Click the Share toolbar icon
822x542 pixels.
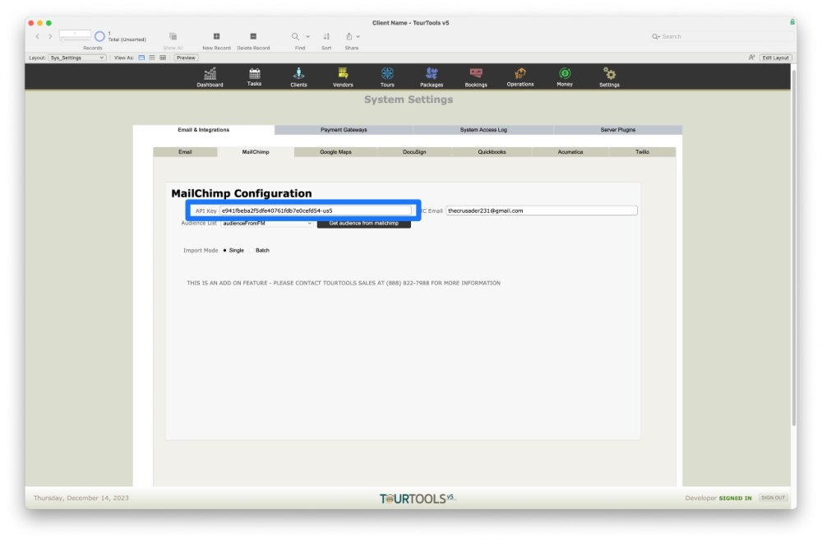point(349,36)
